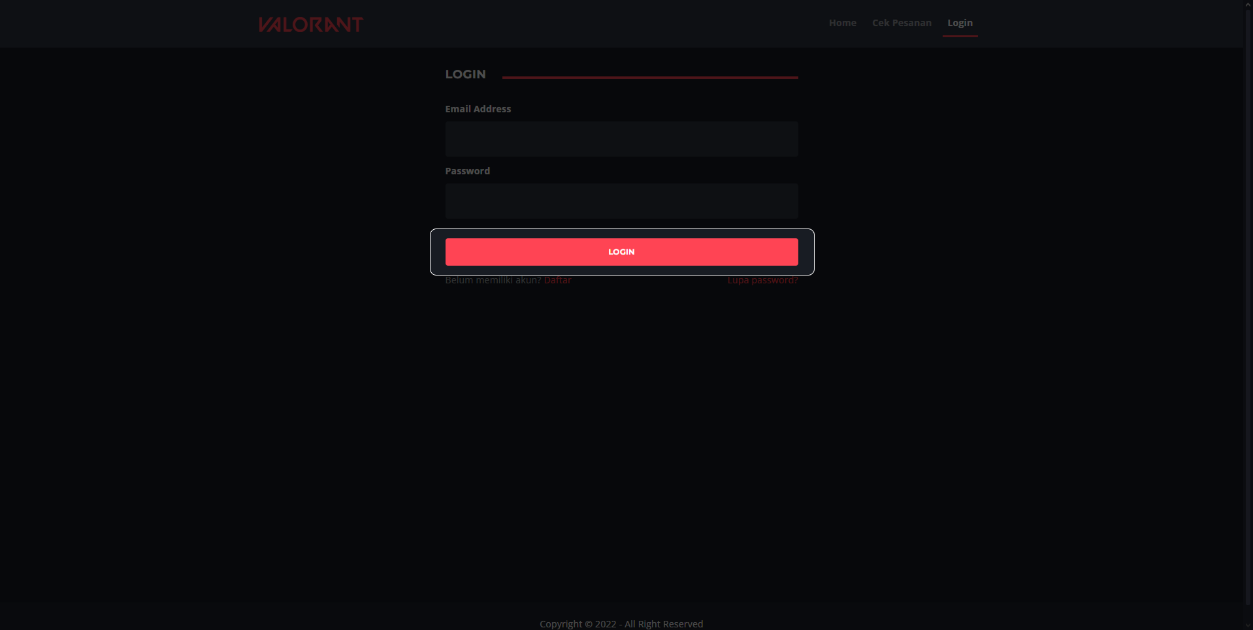Click the LOGIN heading text

pyautogui.click(x=465, y=74)
